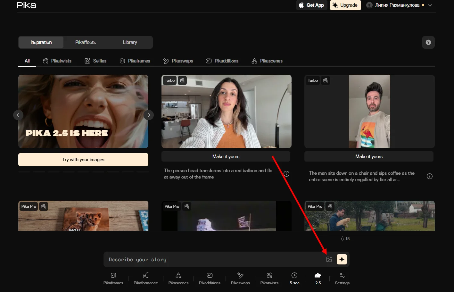Expand the account menu chevron
Viewport: 454px width, 292px height.
[430, 5]
